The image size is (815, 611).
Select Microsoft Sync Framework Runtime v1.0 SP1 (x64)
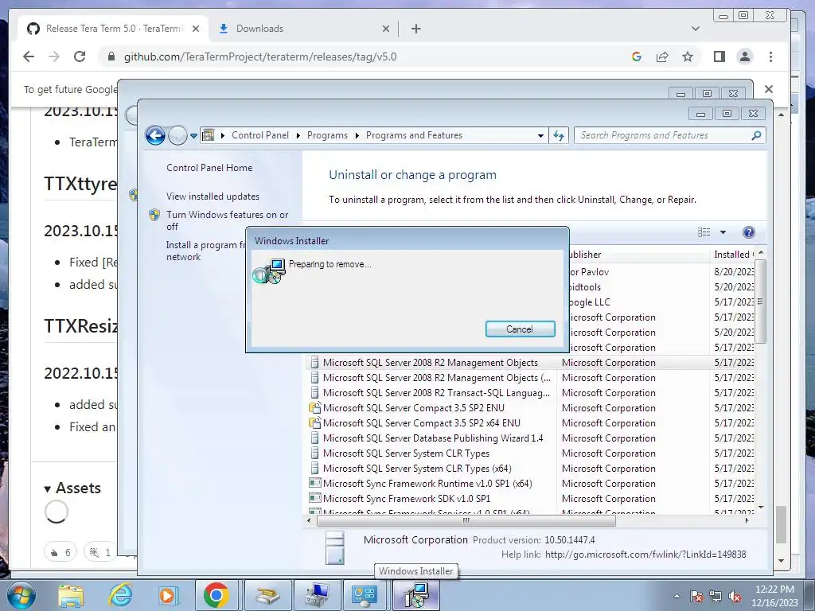[x=427, y=483]
